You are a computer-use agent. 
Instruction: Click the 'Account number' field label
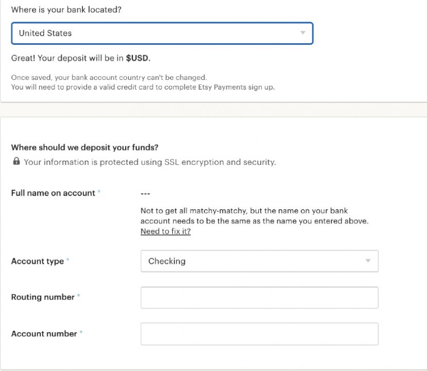[44, 333]
